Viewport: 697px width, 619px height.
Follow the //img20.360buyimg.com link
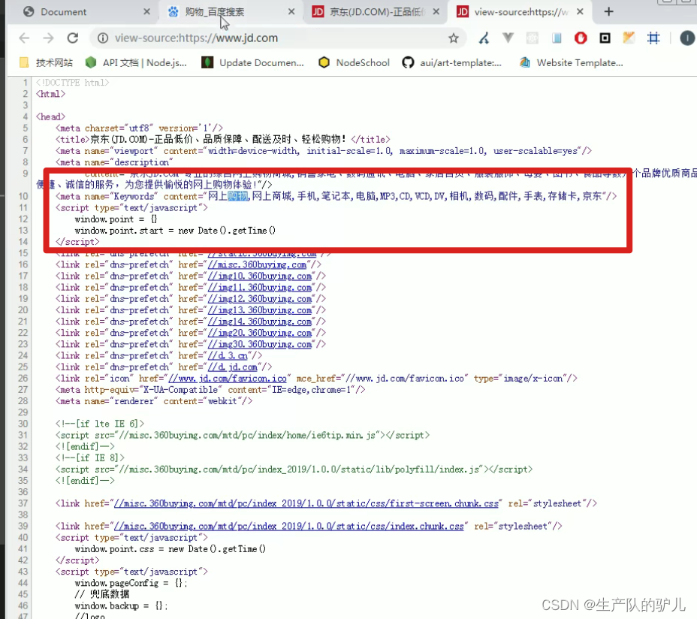click(260, 333)
